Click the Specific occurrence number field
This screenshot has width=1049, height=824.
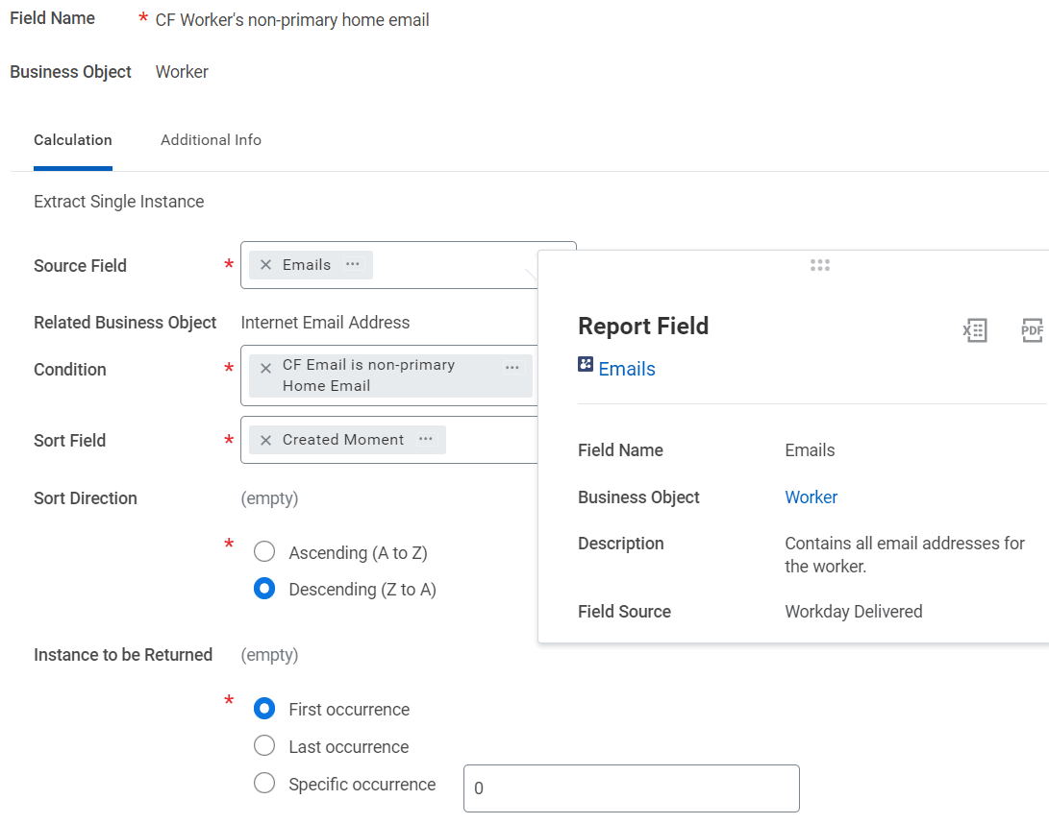[x=631, y=788]
